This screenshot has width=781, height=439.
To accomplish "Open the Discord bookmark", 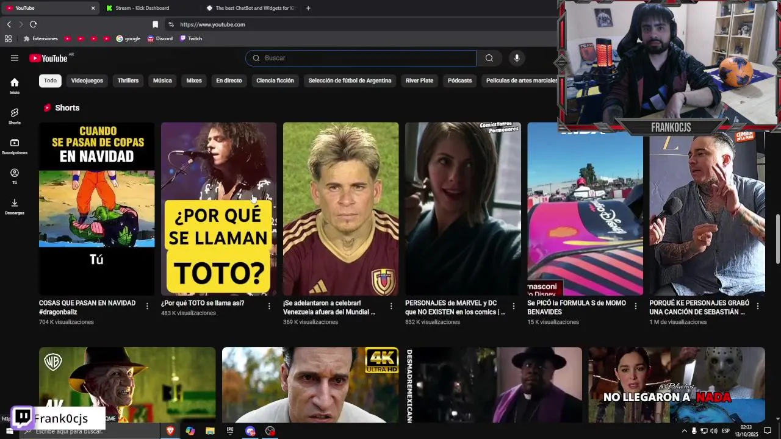I will pyautogui.click(x=160, y=38).
